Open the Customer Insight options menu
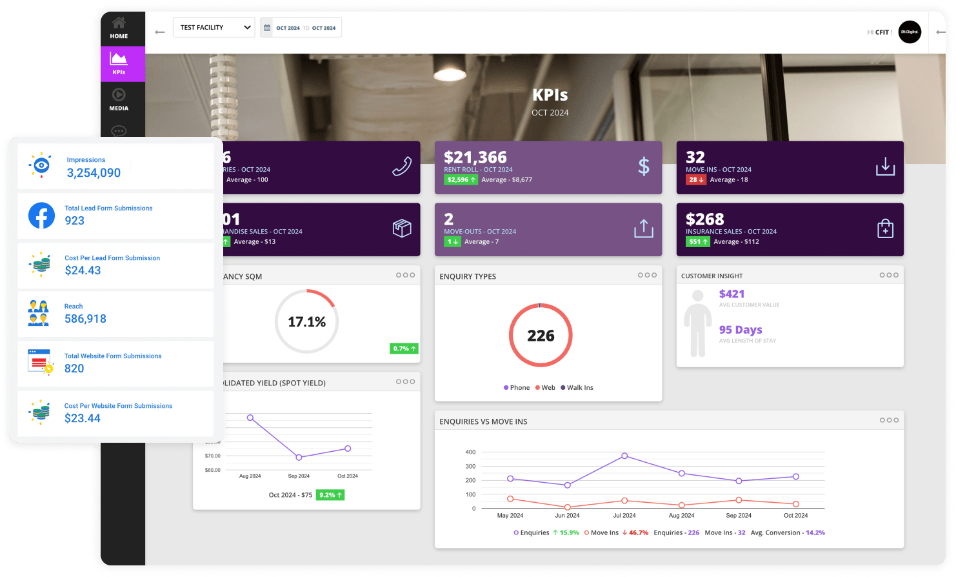Image resolution: width=956 pixels, height=577 pixels. click(887, 274)
